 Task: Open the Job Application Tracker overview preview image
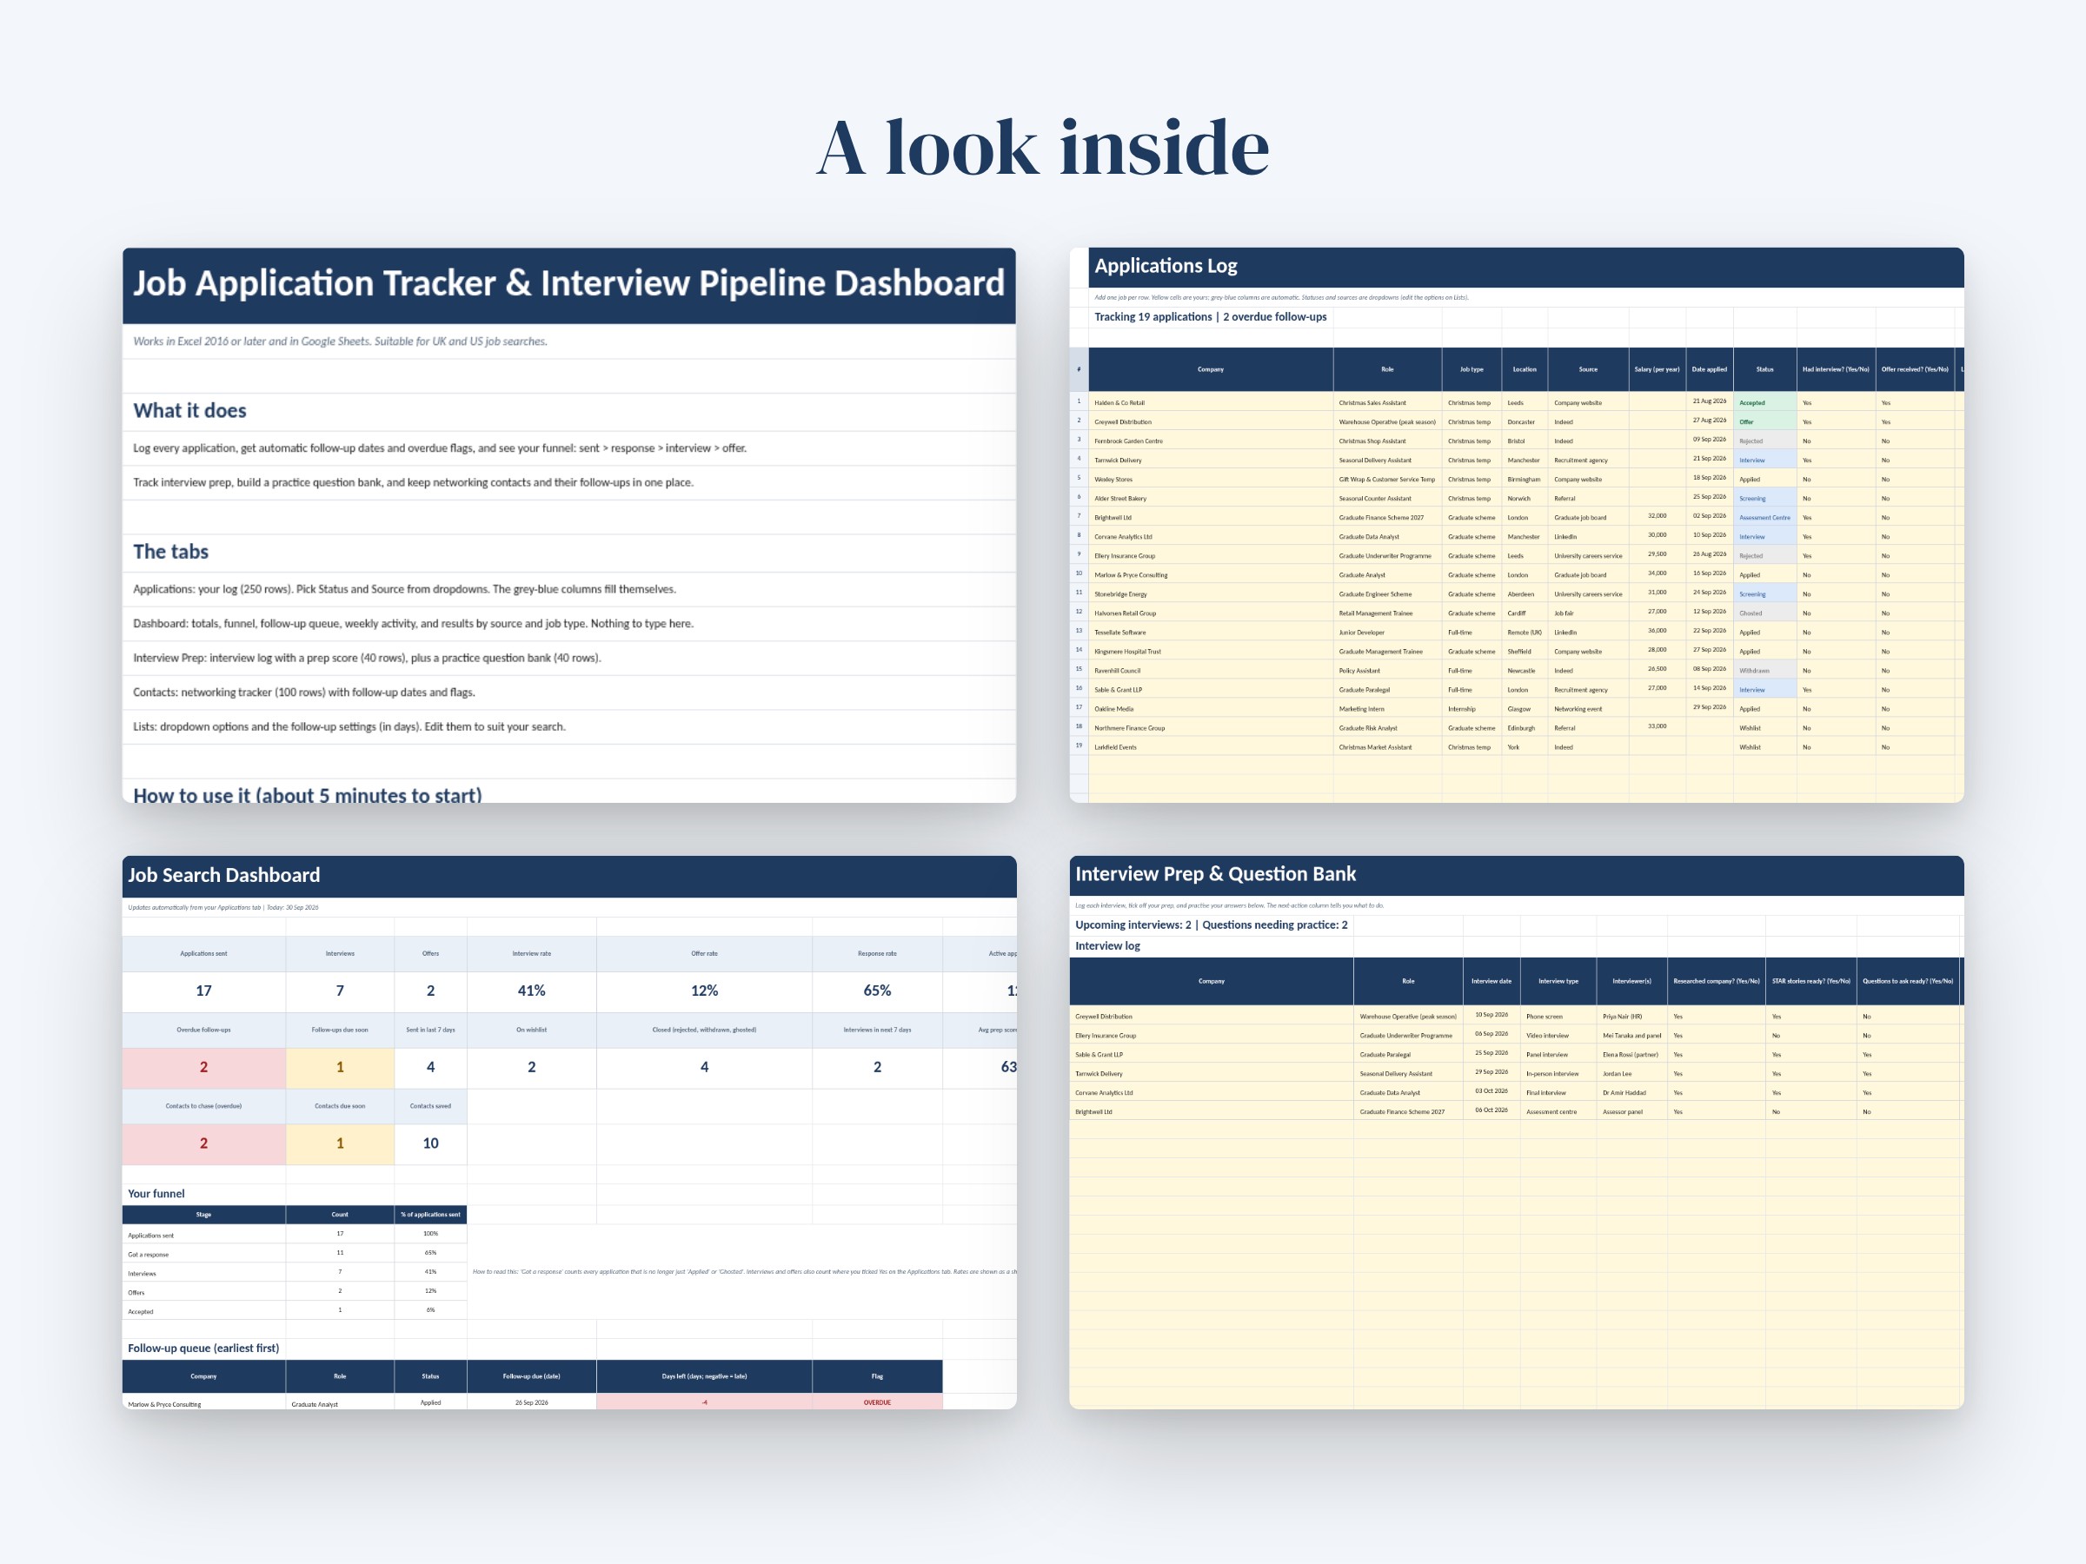coord(568,525)
